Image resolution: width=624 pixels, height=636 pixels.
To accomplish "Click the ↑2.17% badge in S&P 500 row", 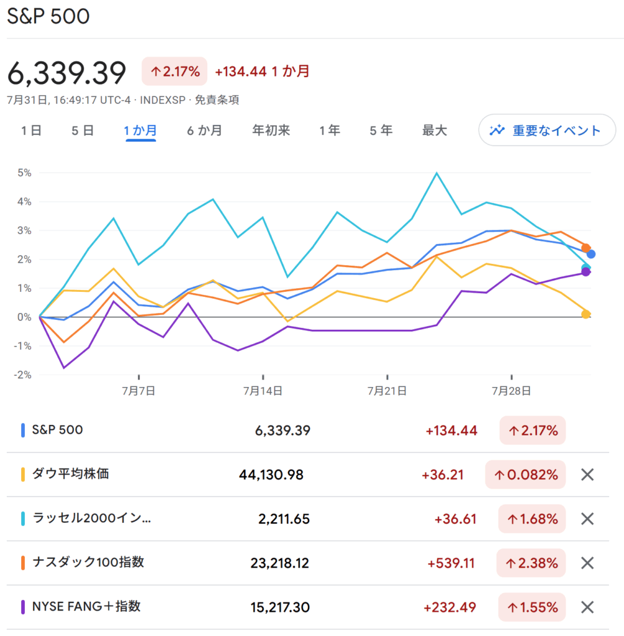I will pos(533,430).
